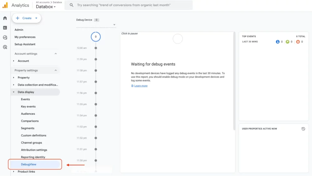312x176 pixels.
Task: Select the 11:57 pm timeline marker
Action: click(x=96, y=82)
